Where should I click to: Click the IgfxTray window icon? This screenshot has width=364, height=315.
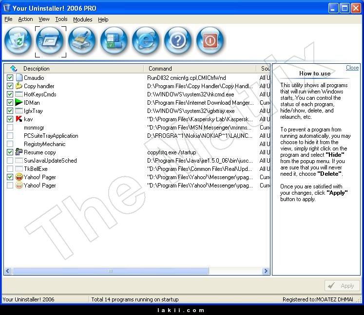coord(19,111)
